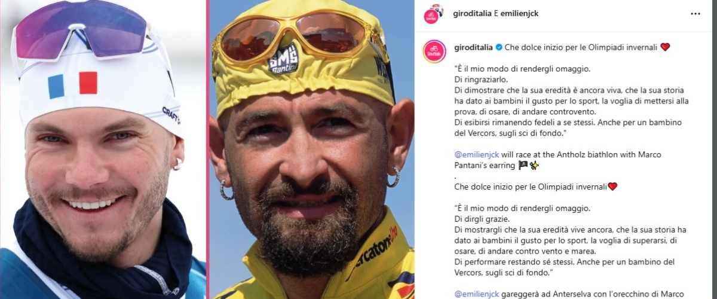Screen dimensions: 717x299
Task: Click the pirate flag emoji after Pantani's earring
Action: tap(523, 164)
